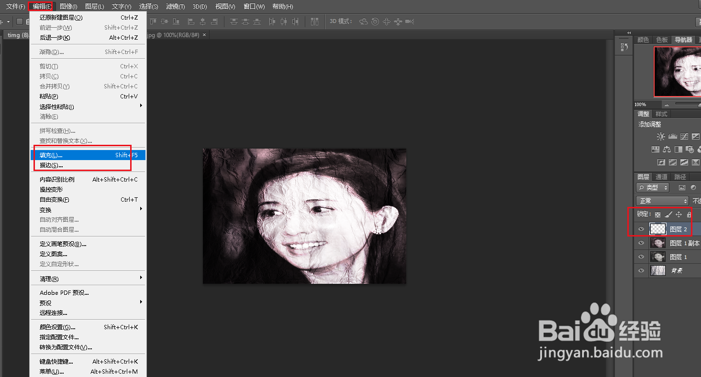Toggle visibility of 图层 1 副本 layer
Viewport: 701px width, 377px height.
click(x=641, y=243)
